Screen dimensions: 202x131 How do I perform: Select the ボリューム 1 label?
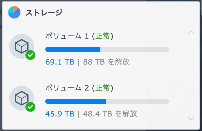pyautogui.click(x=67, y=36)
